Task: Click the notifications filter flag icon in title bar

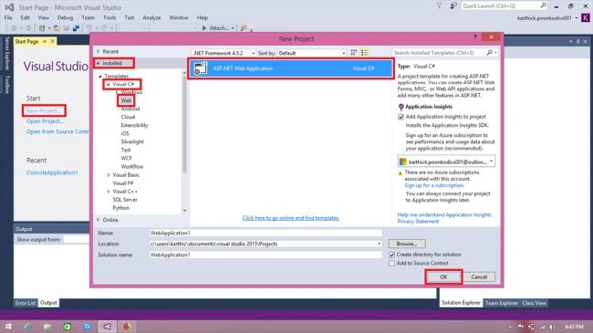Action: (439, 5)
